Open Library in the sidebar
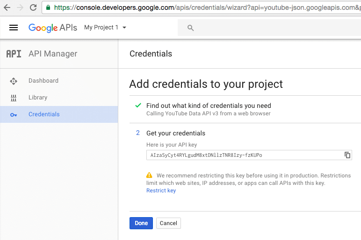The image size is (361, 240). point(59,98)
